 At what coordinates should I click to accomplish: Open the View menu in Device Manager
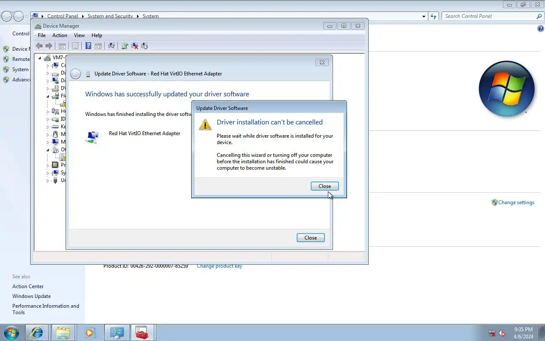point(79,35)
